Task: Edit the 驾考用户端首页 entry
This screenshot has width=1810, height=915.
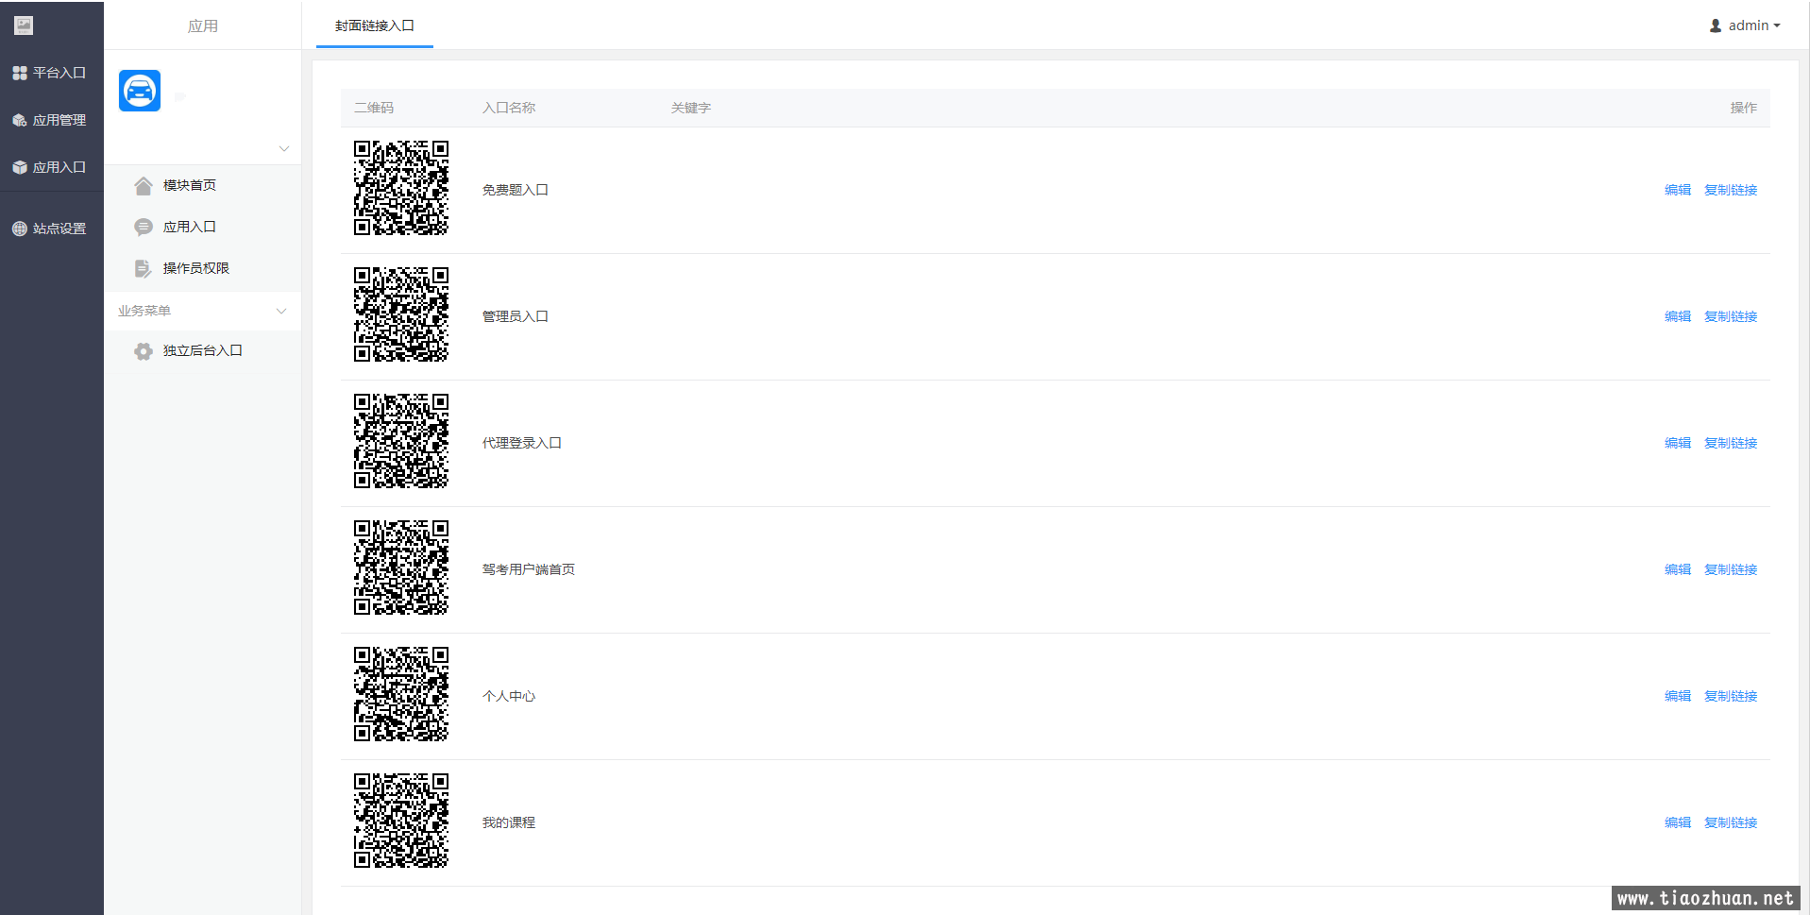Action: click(x=1678, y=569)
